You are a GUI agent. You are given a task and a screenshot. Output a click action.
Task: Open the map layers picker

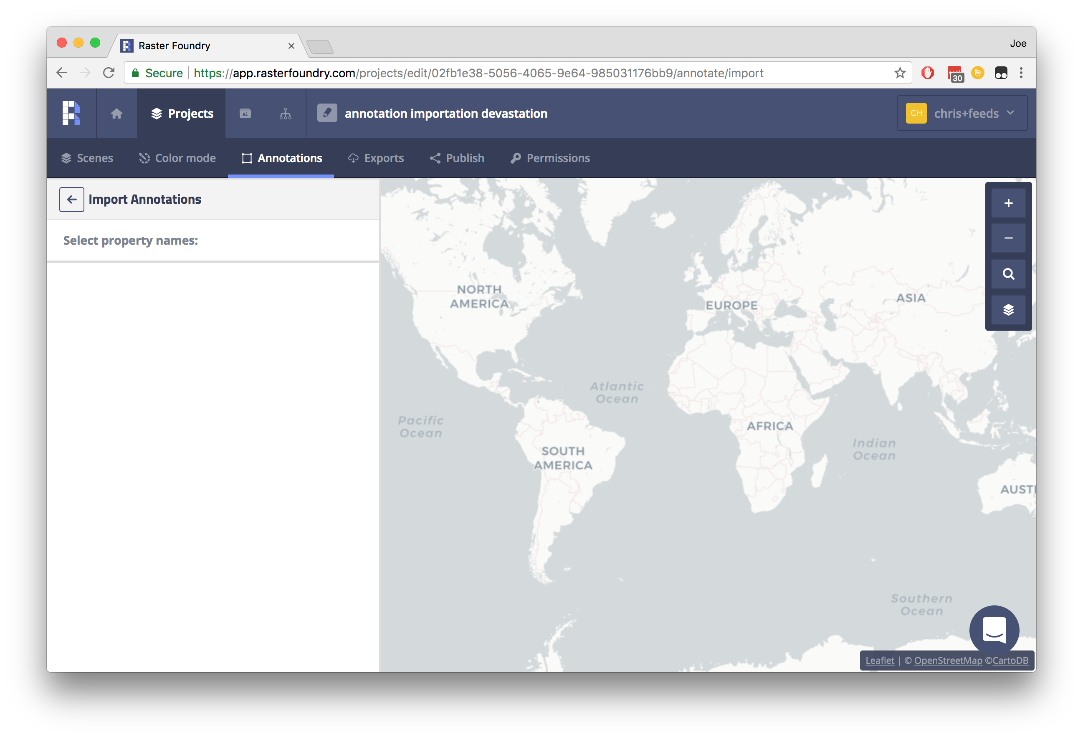[1008, 310]
